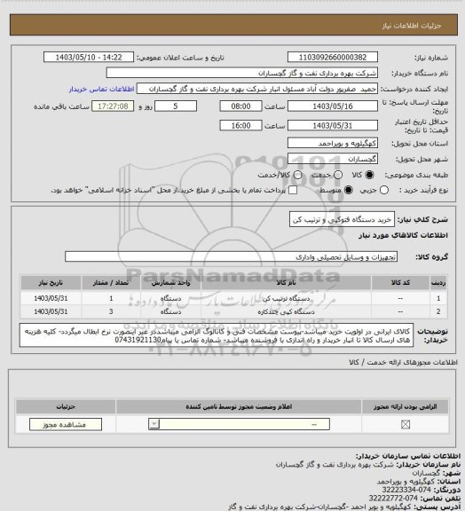Click the price validity date 1403/05/31 field
The height and width of the screenshot is (511, 465).
[x=333, y=125]
